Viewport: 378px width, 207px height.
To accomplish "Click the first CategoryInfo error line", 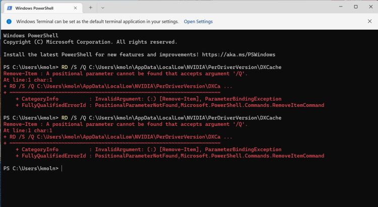I will [x=149, y=99].
